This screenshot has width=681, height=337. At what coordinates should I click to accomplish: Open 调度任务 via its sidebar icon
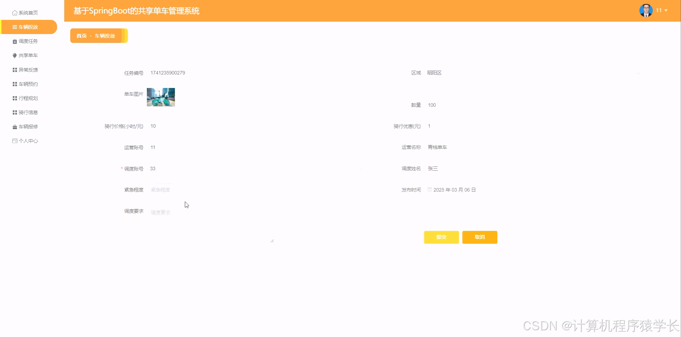tap(14, 41)
